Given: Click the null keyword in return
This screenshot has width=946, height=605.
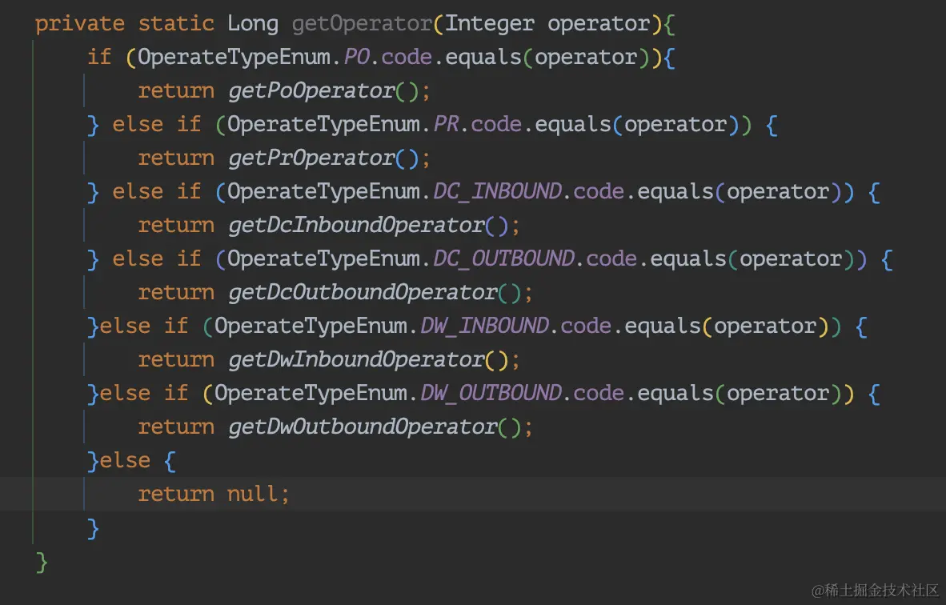Looking at the screenshot, I should pyautogui.click(x=252, y=495).
